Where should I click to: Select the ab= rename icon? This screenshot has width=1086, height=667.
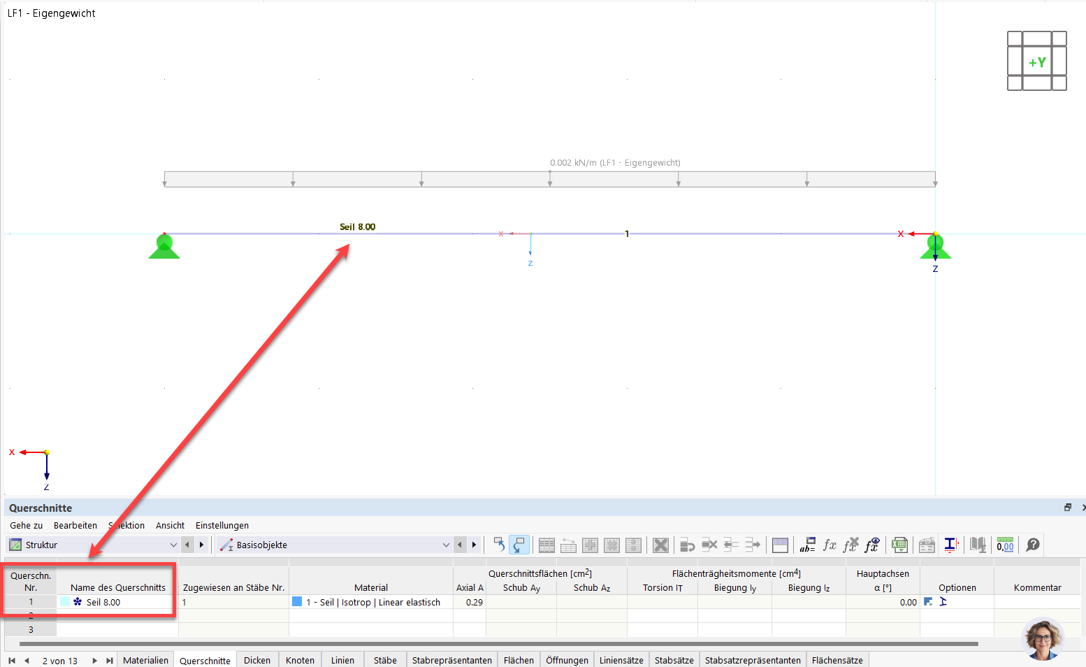(x=808, y=545)
